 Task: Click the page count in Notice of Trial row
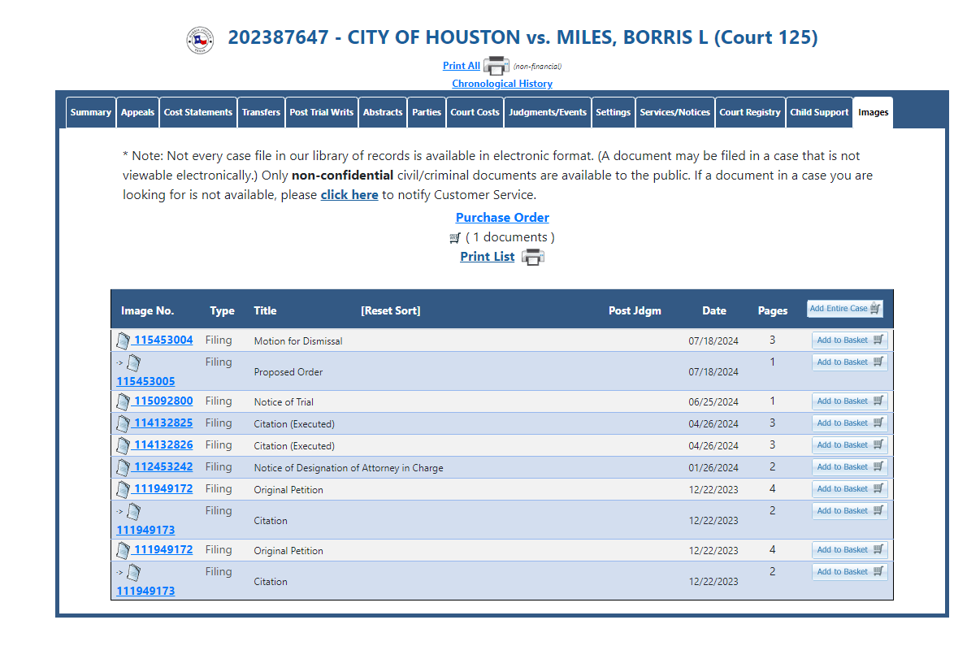coord(772,401)
